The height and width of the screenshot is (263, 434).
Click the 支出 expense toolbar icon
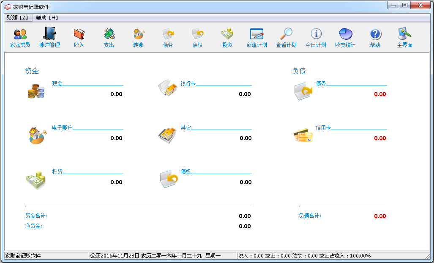pyautogui.click(x=109, y=37)
